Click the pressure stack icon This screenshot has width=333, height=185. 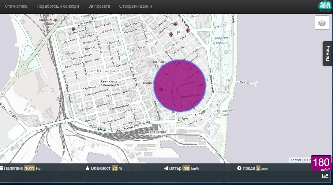tap(1, 168)
